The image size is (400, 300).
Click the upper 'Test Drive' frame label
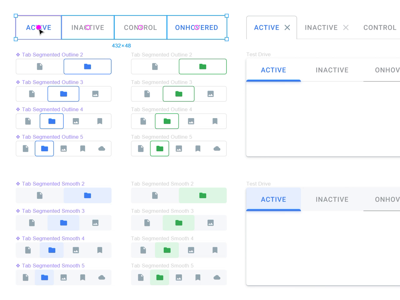coord(258,54)
